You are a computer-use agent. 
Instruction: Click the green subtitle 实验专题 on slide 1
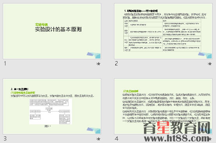point(42,25)
